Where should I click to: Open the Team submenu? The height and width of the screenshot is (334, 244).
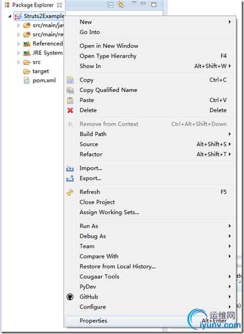click(x=156, y=246)
